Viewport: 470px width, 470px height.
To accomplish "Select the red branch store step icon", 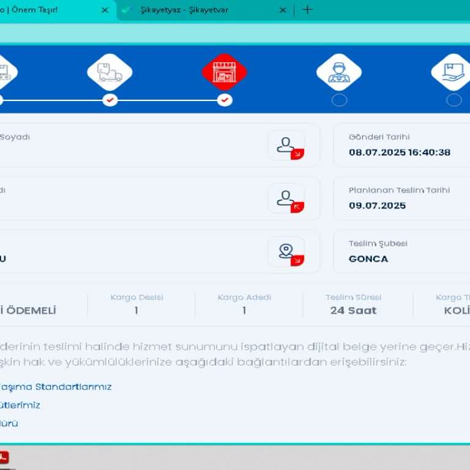I will tap(224, 72).
